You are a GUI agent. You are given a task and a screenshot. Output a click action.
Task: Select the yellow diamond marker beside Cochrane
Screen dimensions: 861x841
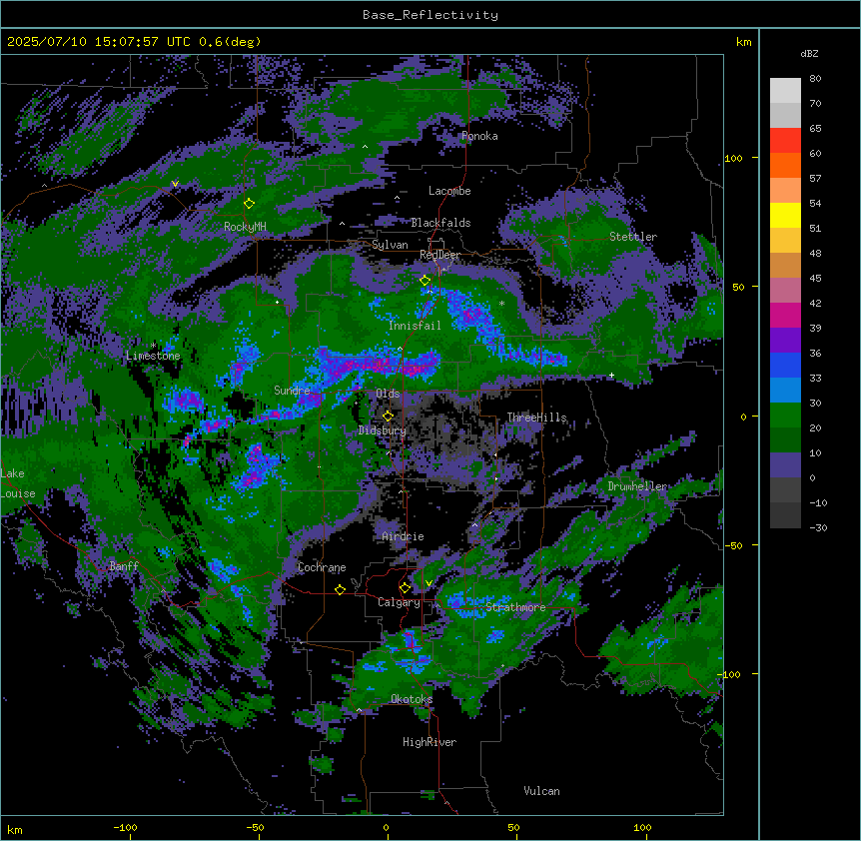340,589
